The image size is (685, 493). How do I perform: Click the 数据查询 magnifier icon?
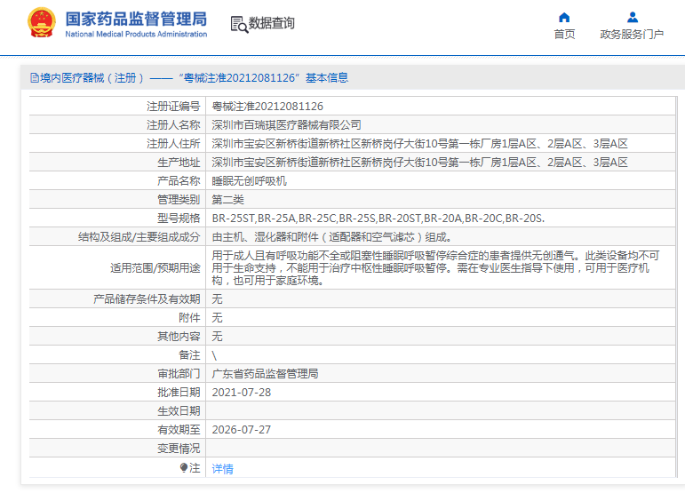238,24
